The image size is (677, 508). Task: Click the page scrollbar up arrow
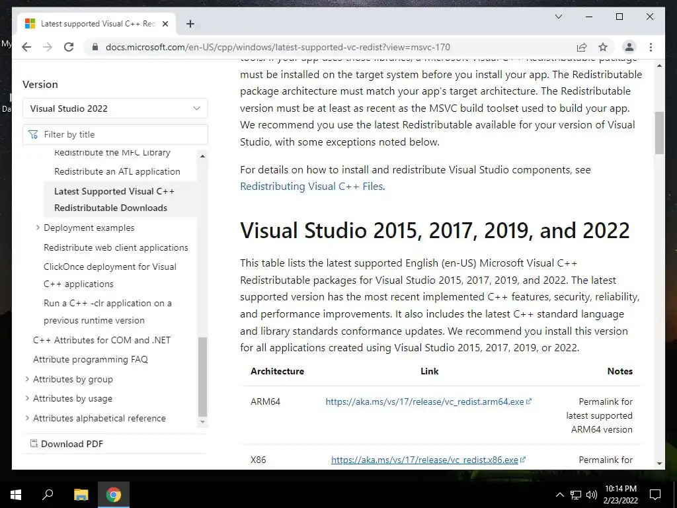pos(659,65)
